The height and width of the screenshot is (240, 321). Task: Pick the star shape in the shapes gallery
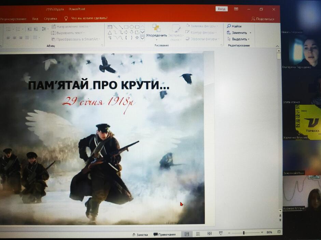(137, 37)
